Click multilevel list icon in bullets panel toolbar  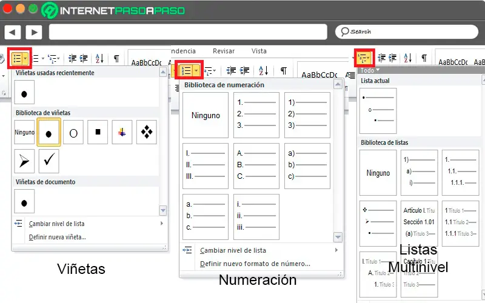(52, 58)
